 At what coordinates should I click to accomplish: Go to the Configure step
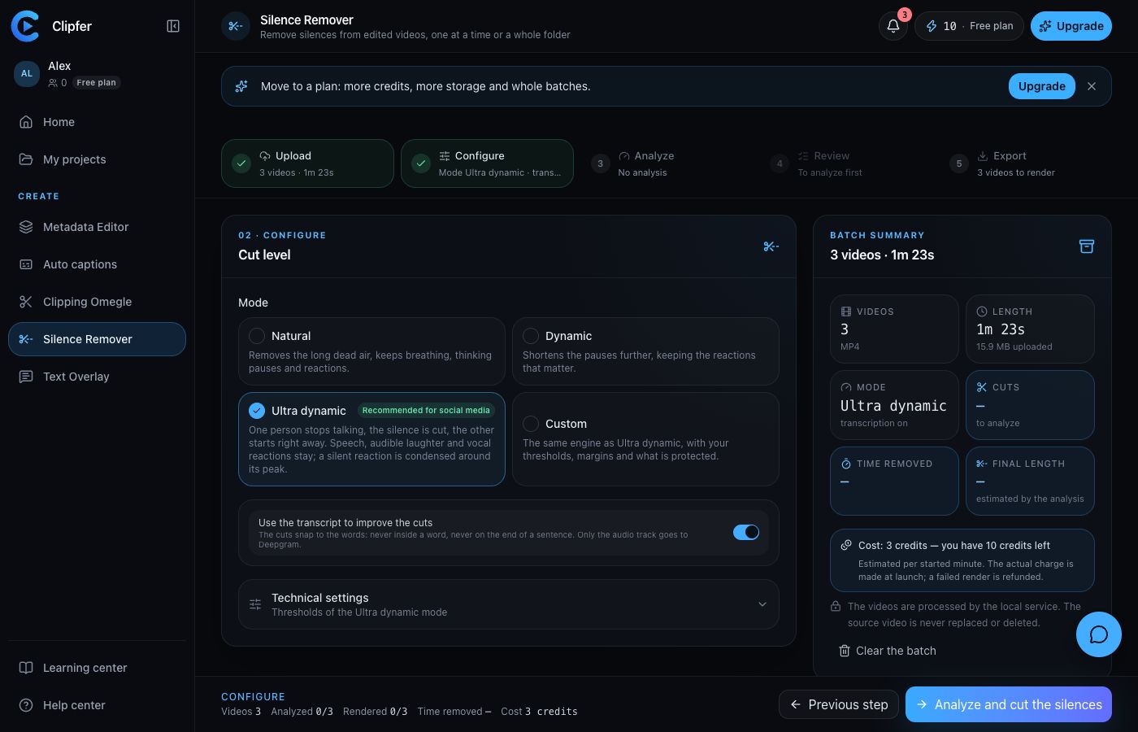[487, 163]
